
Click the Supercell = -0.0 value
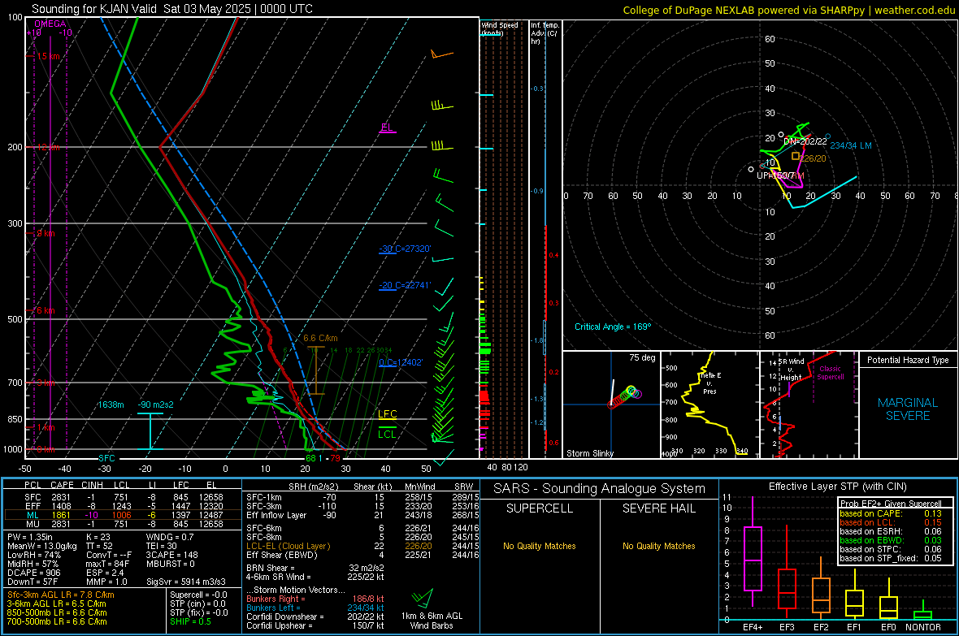pyautogui.click(x=198, y=595)
